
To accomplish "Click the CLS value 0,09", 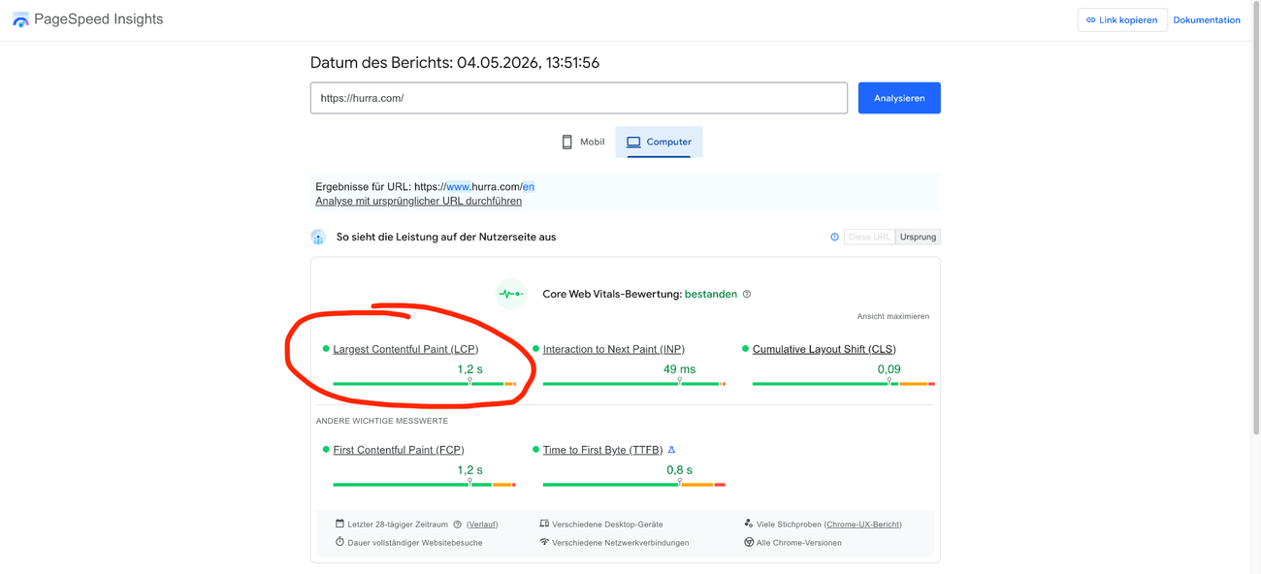I will [x=889, y=369].
